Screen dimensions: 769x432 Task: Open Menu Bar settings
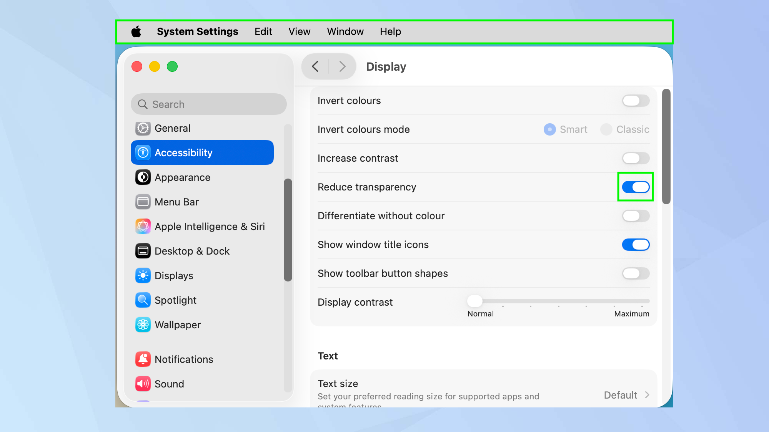click(x=176, y=202)
